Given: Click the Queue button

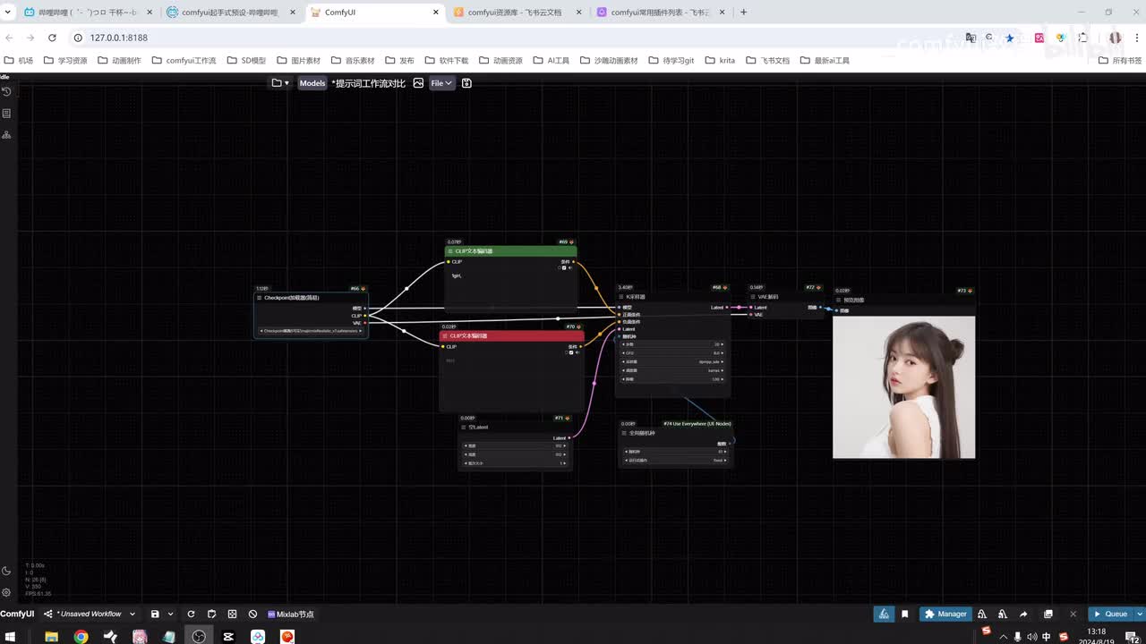Looking at the screenshot, I should 1110,614.
